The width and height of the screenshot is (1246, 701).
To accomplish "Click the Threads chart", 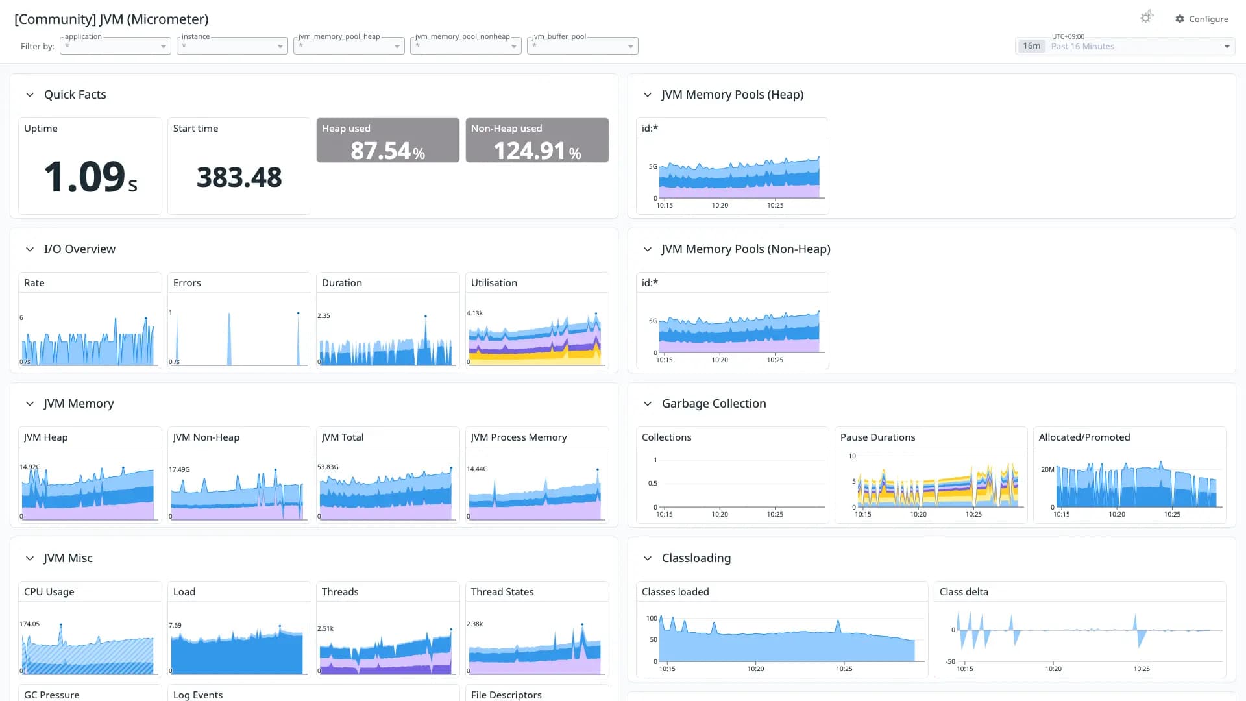I will click(388, 640).
